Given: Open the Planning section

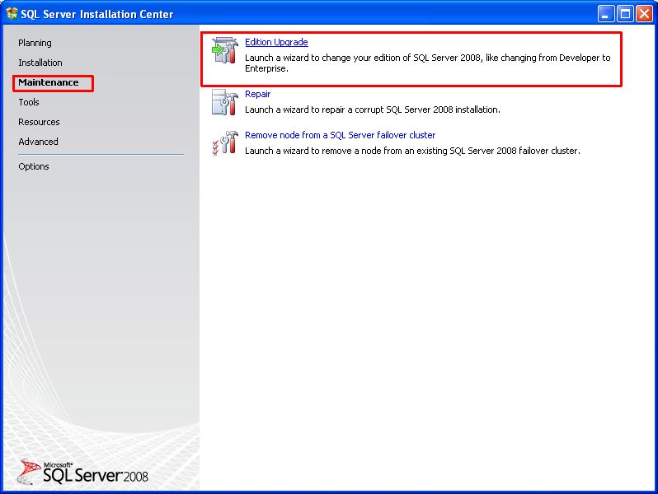Looking at the screenshot, I should pos(35,43).
